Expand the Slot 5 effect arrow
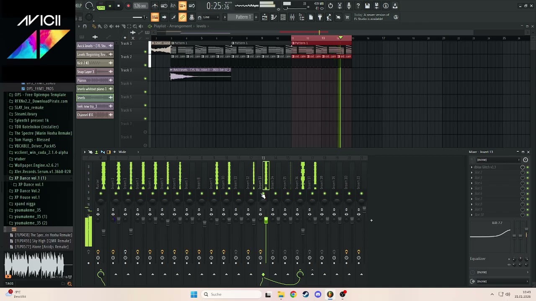The width and height of the screenshot is (536, 301). pyautogui.click(x=472, y=189)
